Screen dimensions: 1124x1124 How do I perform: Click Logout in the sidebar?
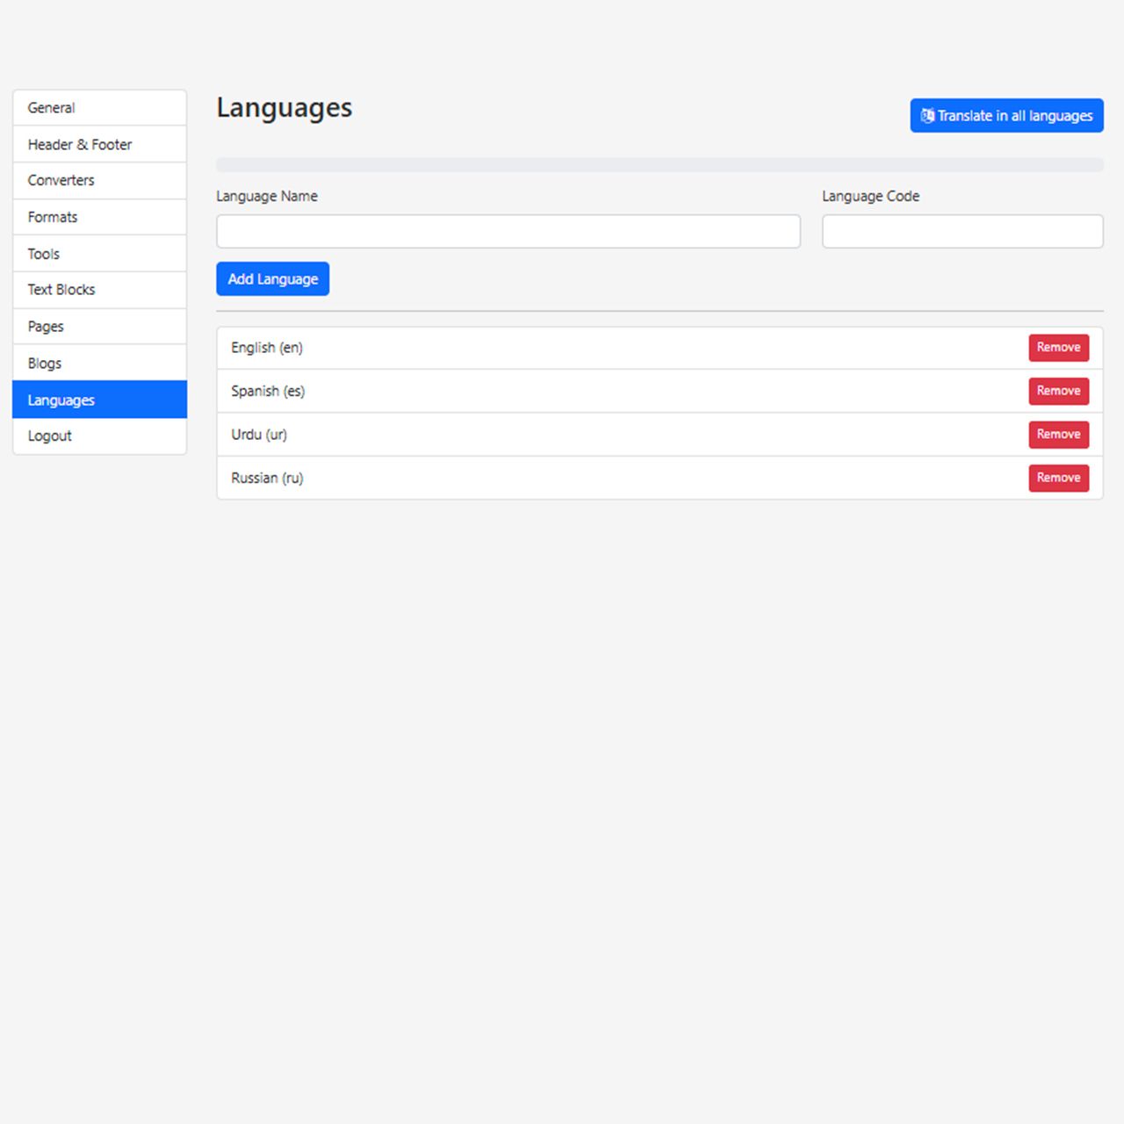(100, 436)
